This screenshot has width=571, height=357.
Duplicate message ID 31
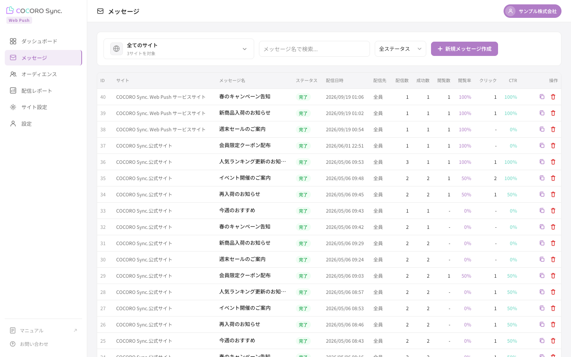[542, 243]
